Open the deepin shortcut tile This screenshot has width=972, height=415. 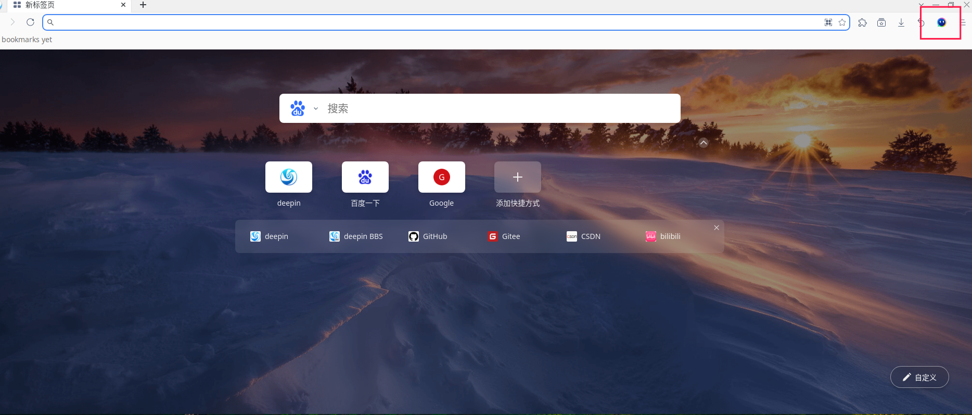click(289, 177)
